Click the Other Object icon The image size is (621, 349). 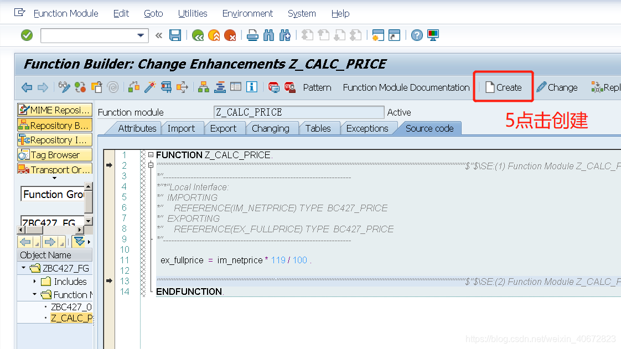[97, 87]
